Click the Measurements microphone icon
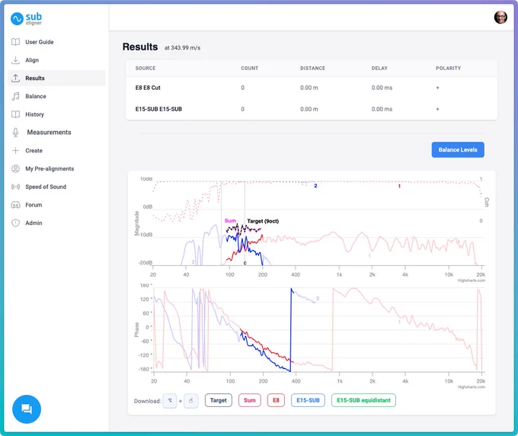Viewport: 518px width, 436px height. [15, 133]
